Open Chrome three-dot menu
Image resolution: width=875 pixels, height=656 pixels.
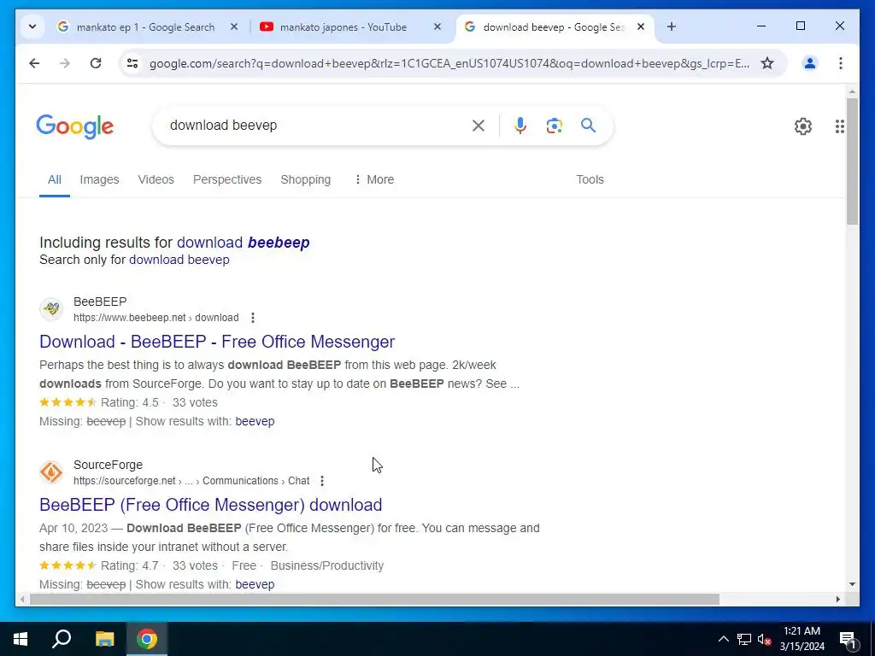click(841, 63)
